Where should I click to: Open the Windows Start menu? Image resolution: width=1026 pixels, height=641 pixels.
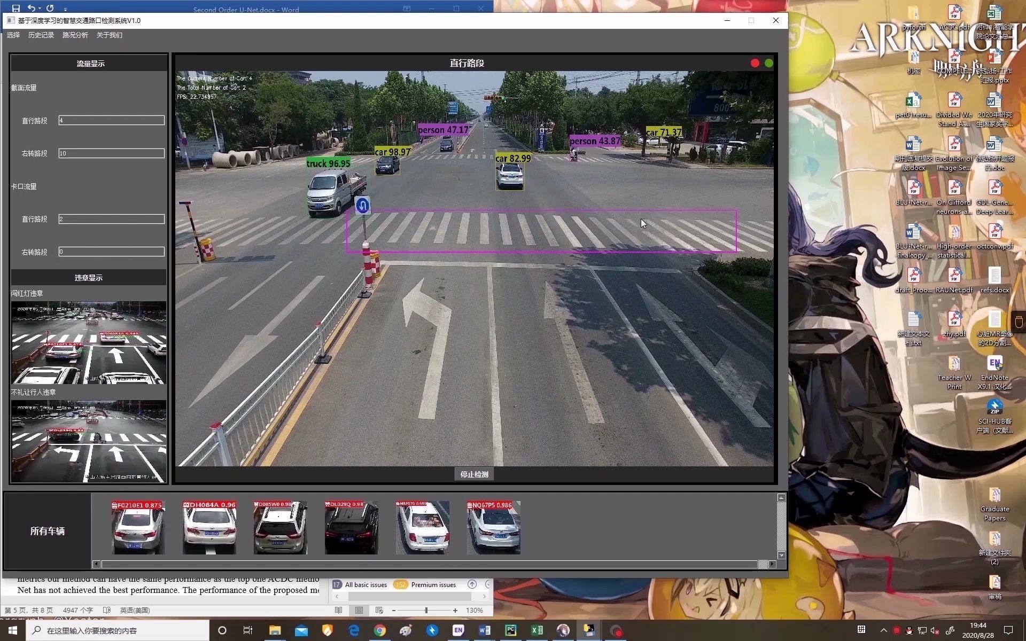(x=13, y=630)
